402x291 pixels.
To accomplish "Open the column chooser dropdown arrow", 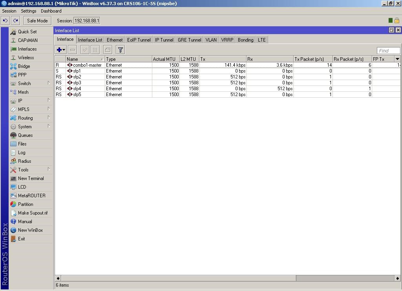I will (x=397, y=59).
